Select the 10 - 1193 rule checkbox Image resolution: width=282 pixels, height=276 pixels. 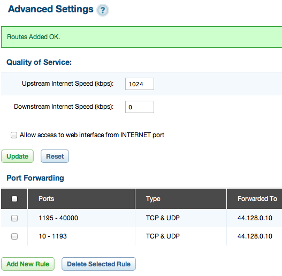14,236
